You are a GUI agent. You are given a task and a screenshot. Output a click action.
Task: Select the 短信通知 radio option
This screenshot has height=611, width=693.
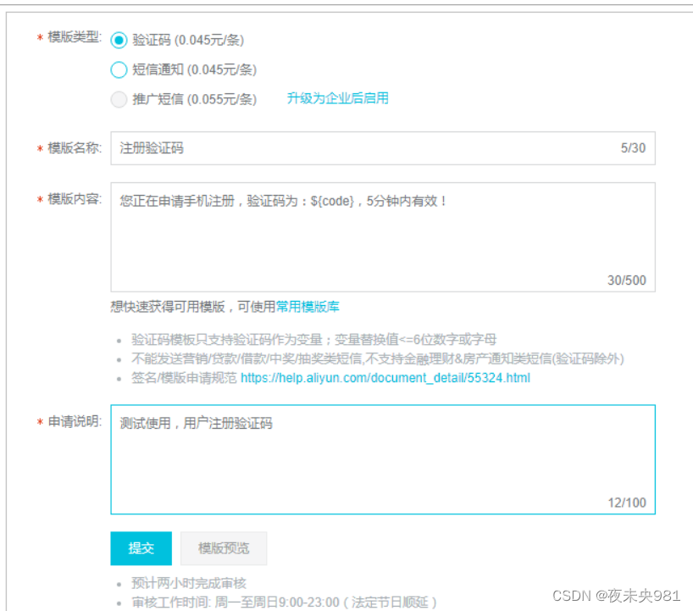[x=119, y=69]
